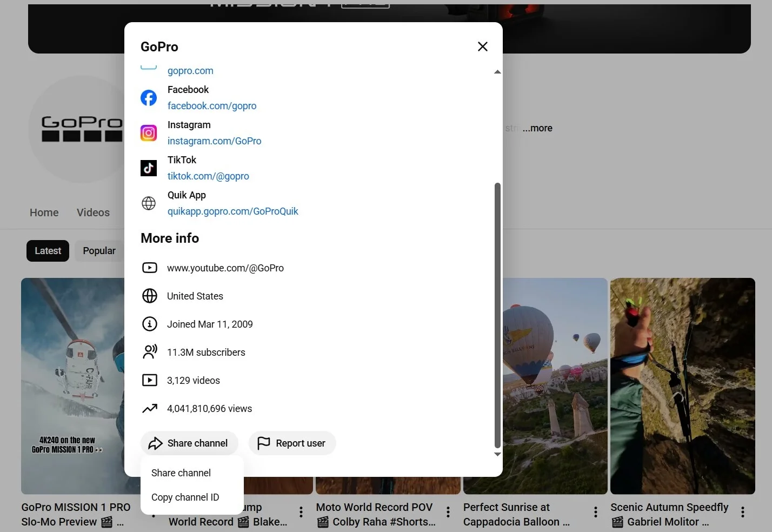Image resolution: width=772 pixels, height=532 pixels.
Task: Open the Scenic Autumn Speedfly thumbnail
Action: 683,386
